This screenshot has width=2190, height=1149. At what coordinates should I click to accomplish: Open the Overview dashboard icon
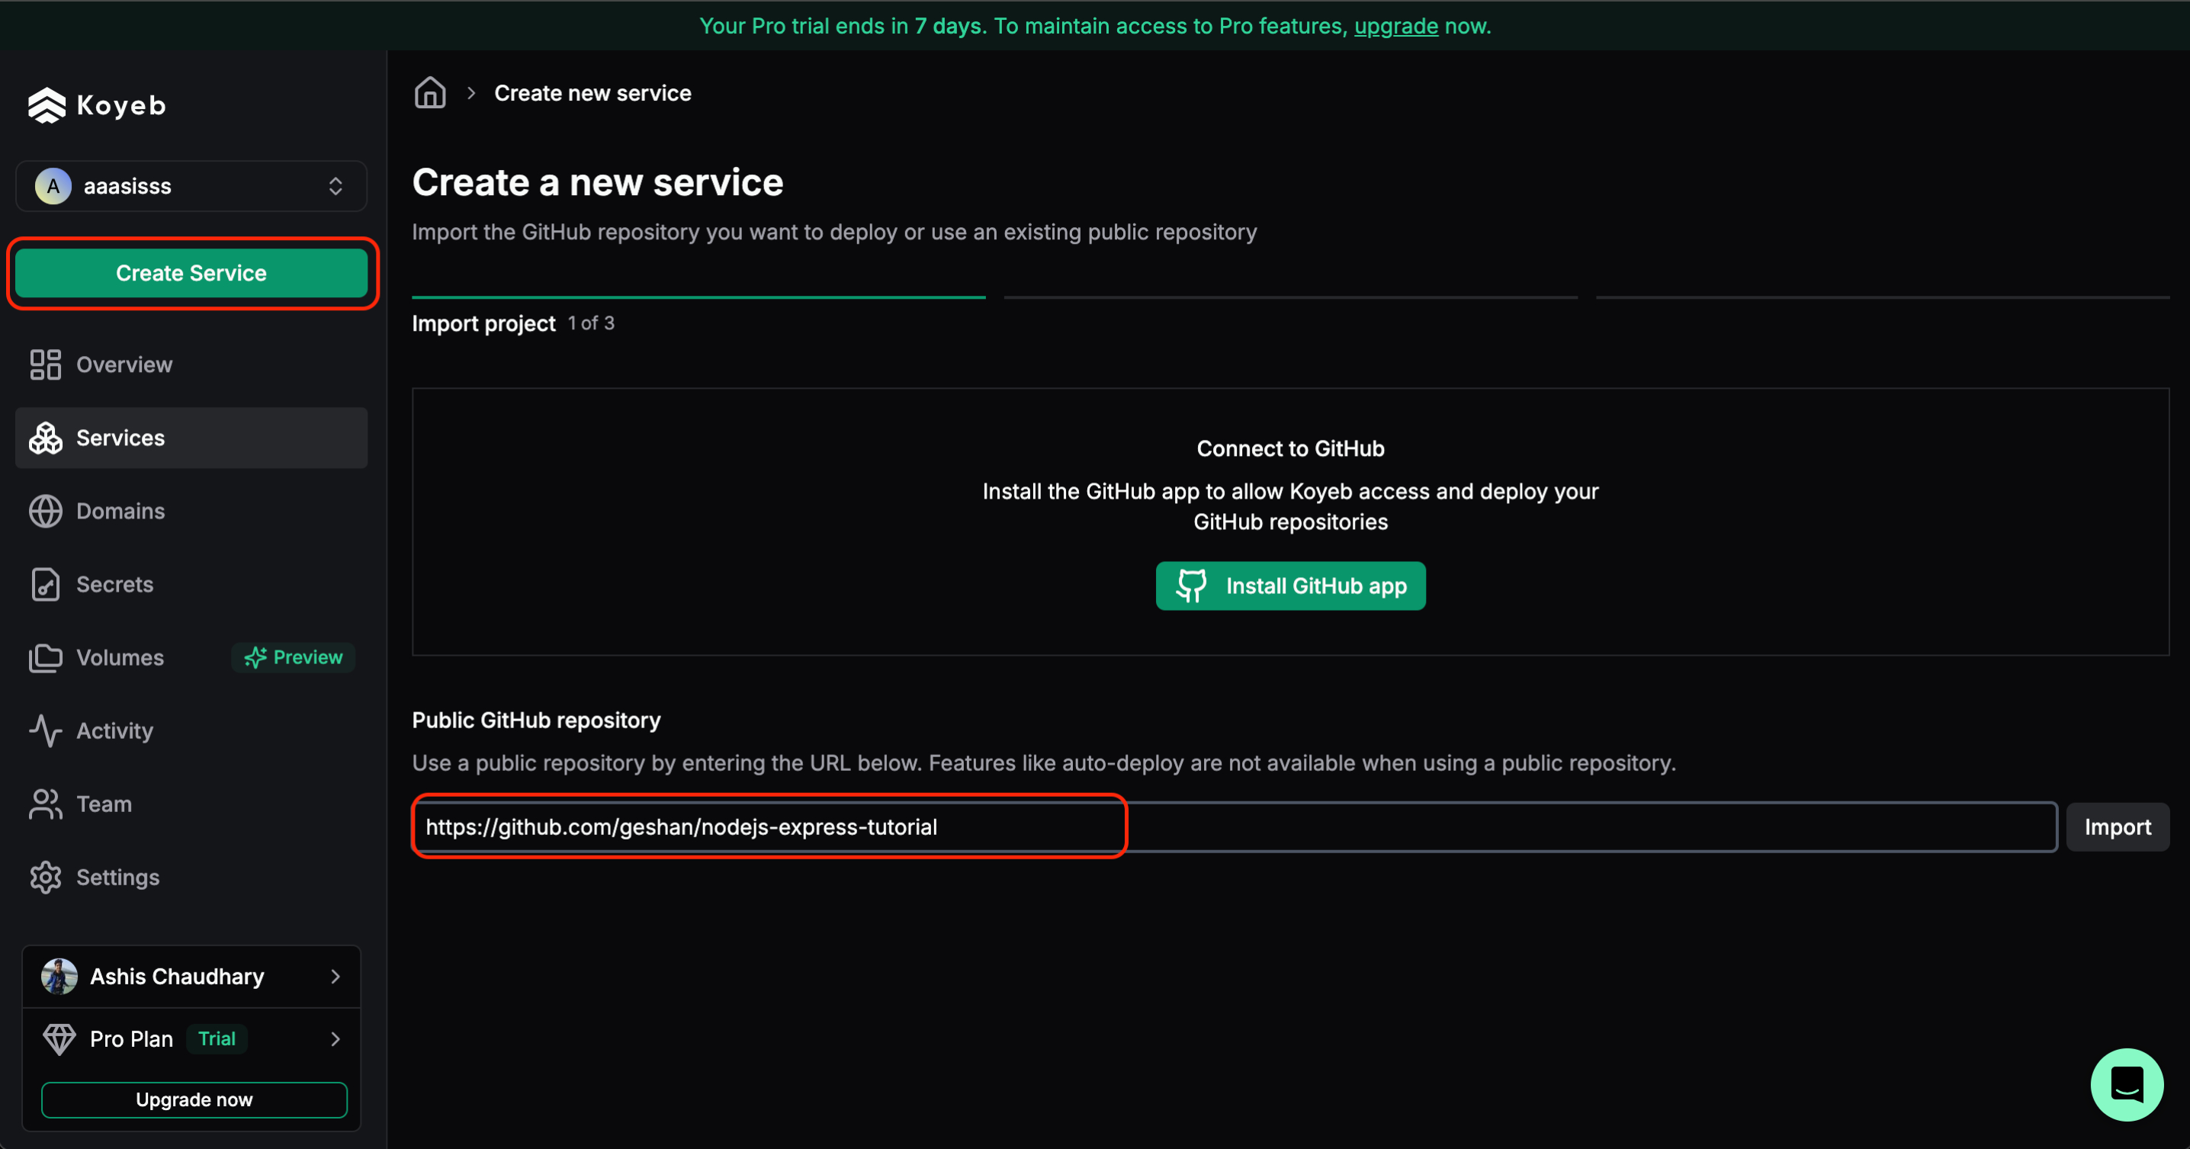[45, 364]
